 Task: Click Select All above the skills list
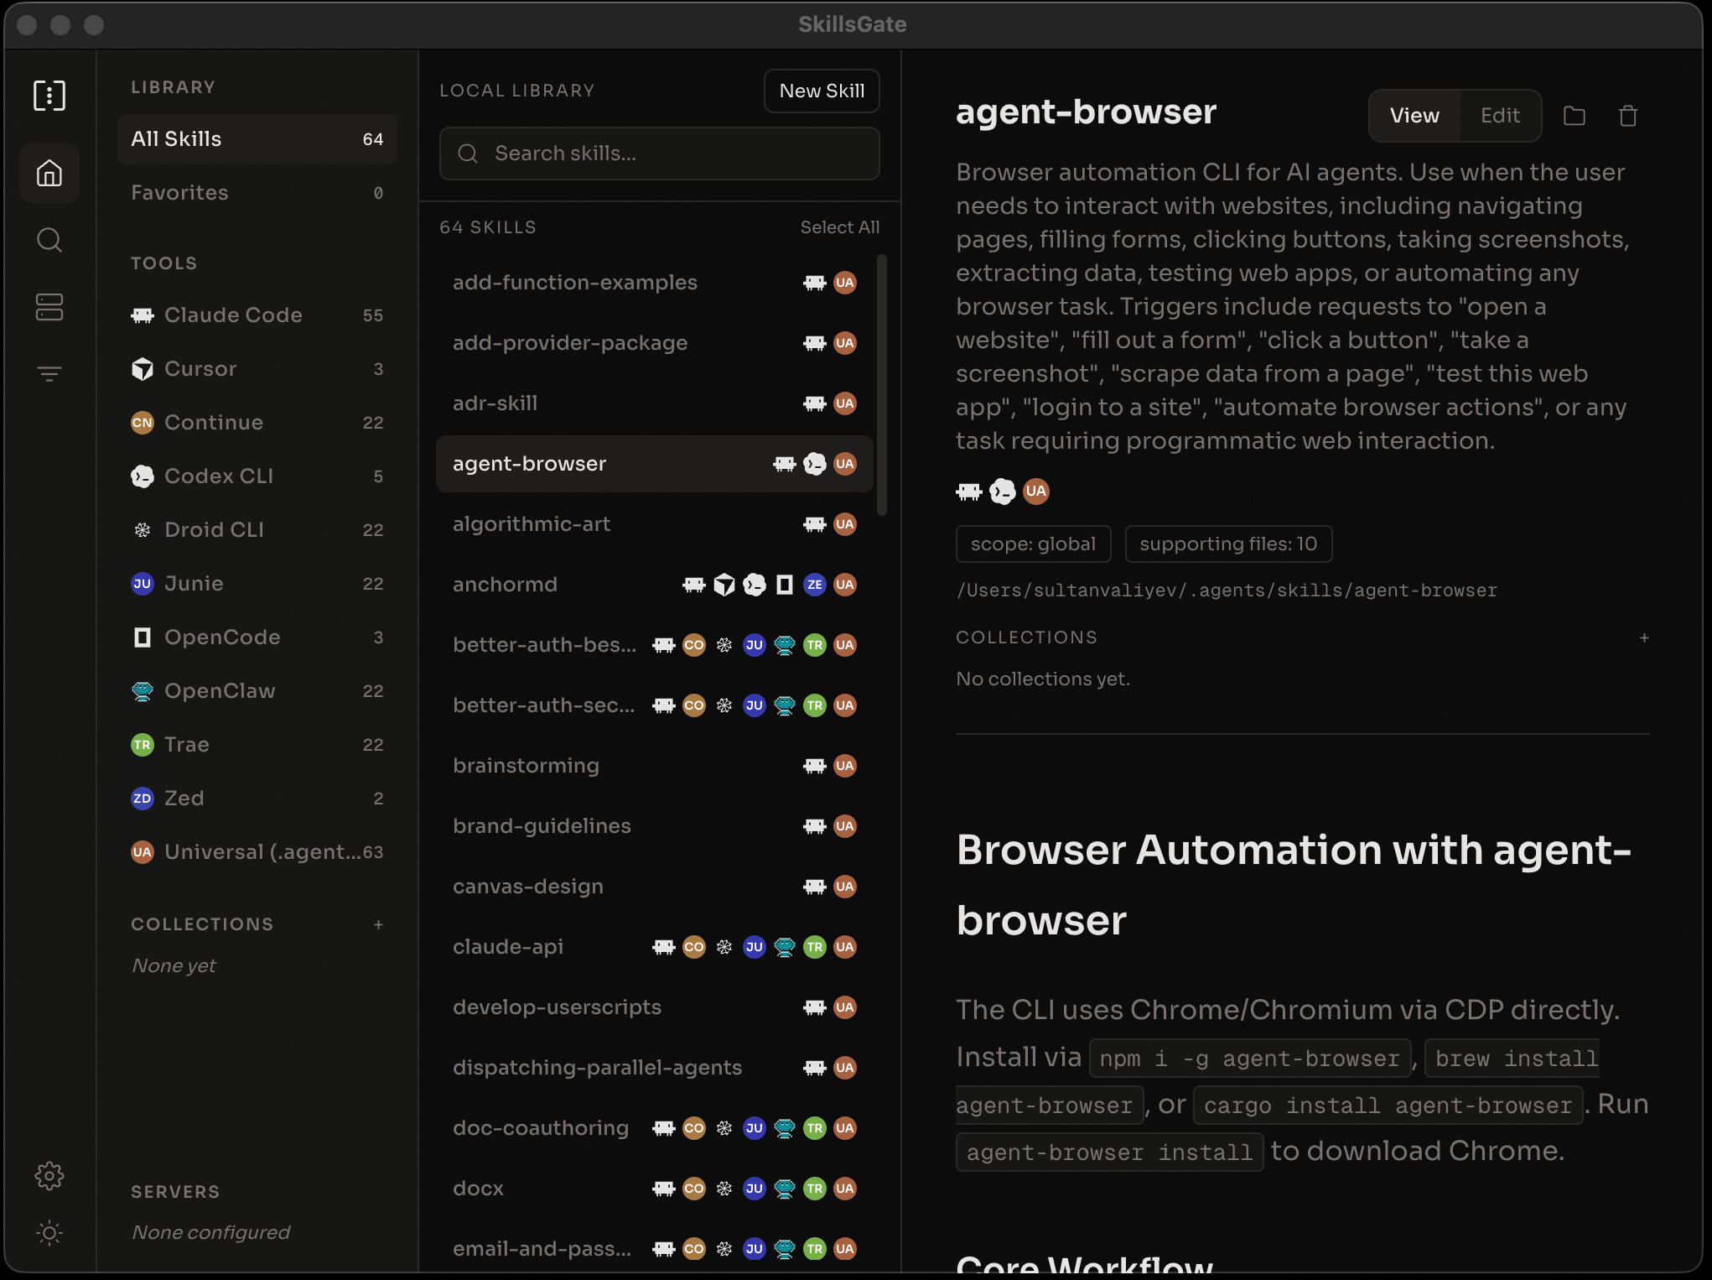point(840,226)
